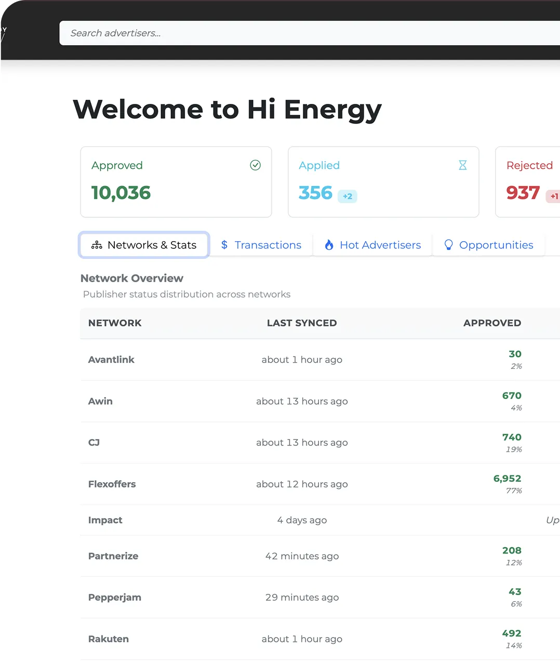The height and width of the screenshot is (661, 560).
Task: Click Pepperjam's approved count 43
Action: 515,592
